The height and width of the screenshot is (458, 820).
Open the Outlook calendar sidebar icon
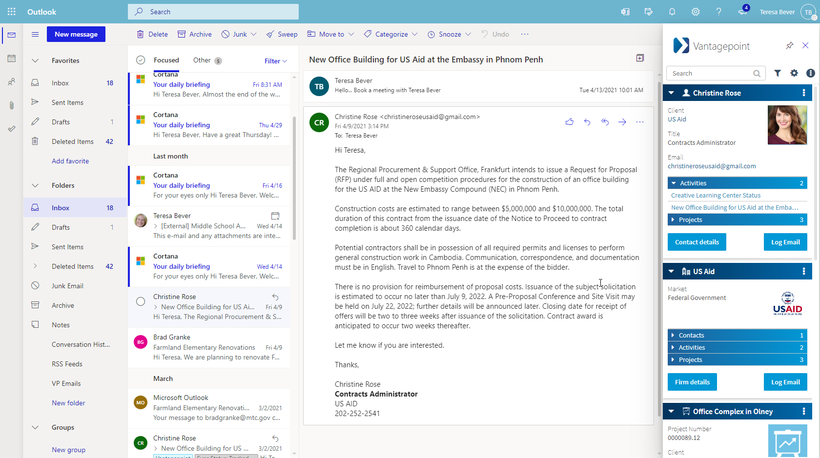[x=12, y=59]
